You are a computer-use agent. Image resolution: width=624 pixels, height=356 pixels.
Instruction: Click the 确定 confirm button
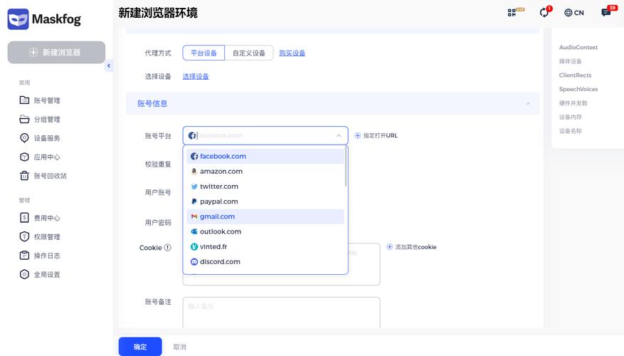140,347
